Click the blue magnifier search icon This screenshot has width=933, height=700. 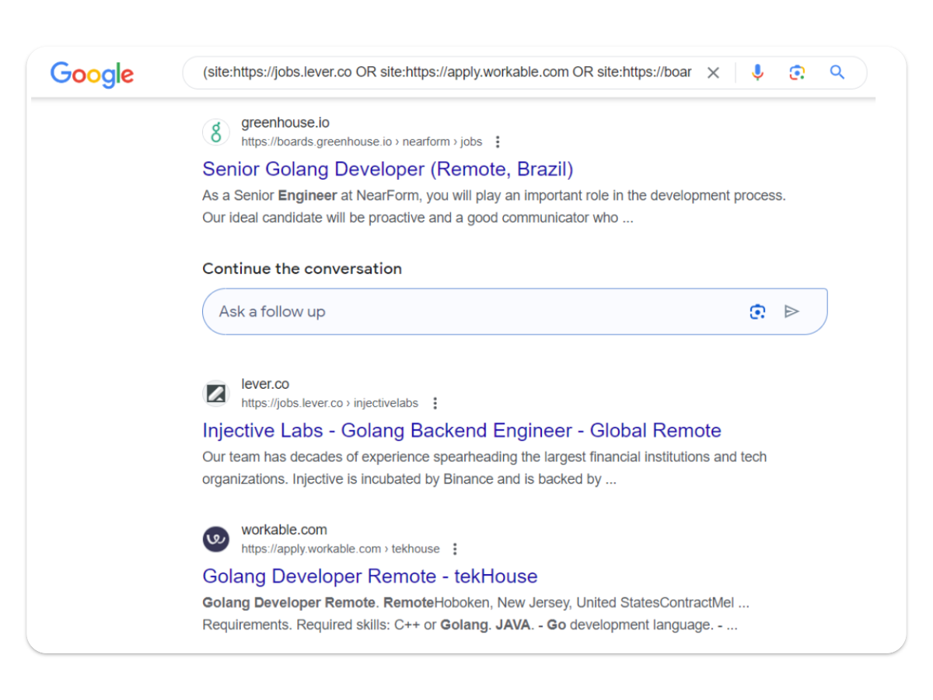coord(837,72)
